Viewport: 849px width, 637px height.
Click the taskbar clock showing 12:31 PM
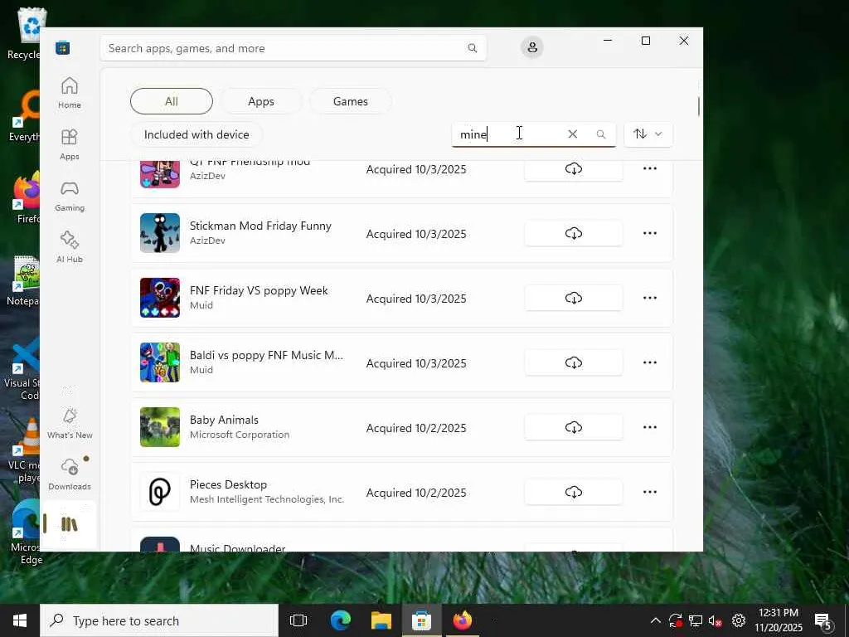pos(779,620)
